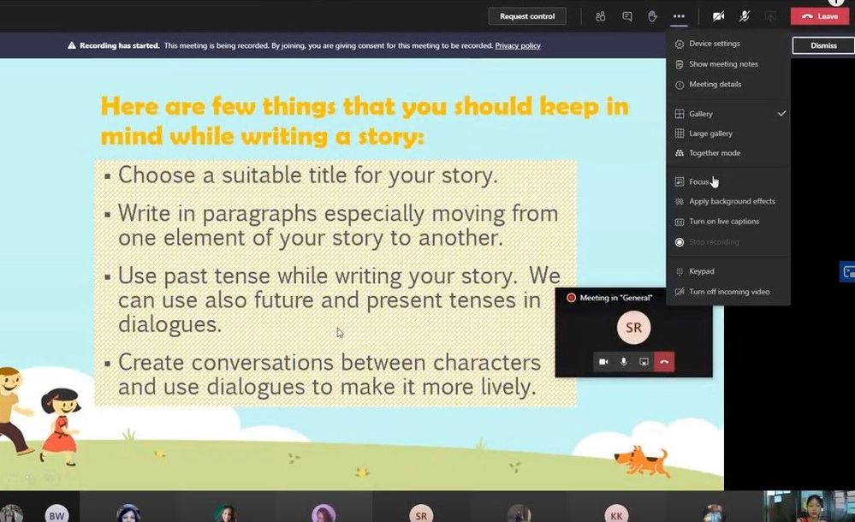Choose Together mode
This screenshot has width=855, height=522.
[728, 153]
